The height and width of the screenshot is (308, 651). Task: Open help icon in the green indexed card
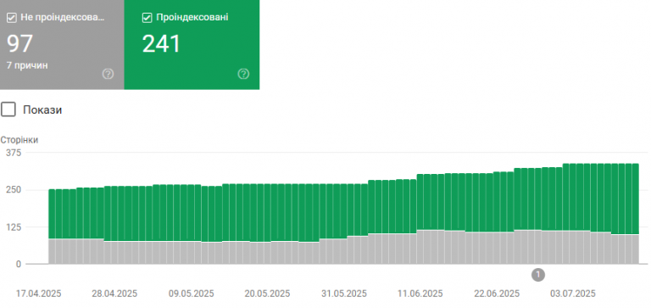[x=243, y=75]
